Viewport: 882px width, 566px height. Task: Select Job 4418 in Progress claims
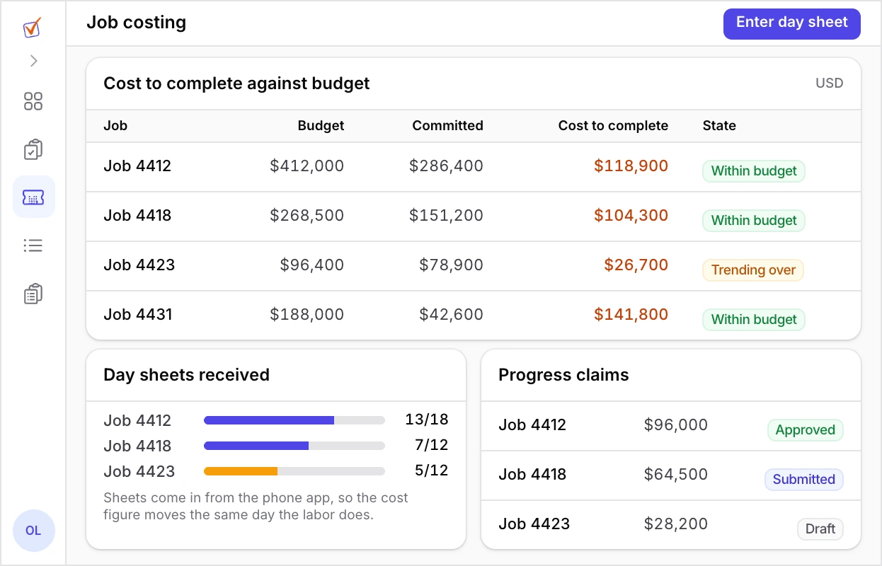click(532, 475)
